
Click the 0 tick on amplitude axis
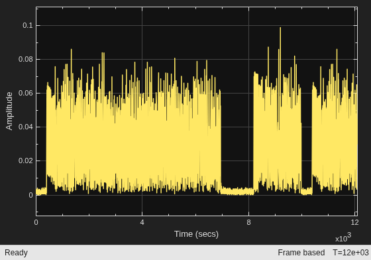click(x=30, y=195)
